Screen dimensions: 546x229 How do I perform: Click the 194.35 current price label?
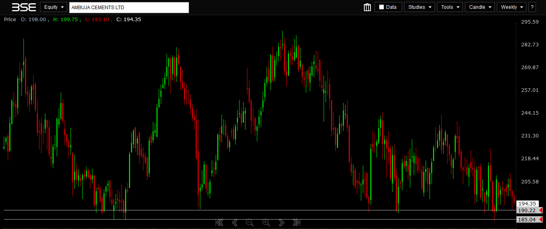coord(527,203)
